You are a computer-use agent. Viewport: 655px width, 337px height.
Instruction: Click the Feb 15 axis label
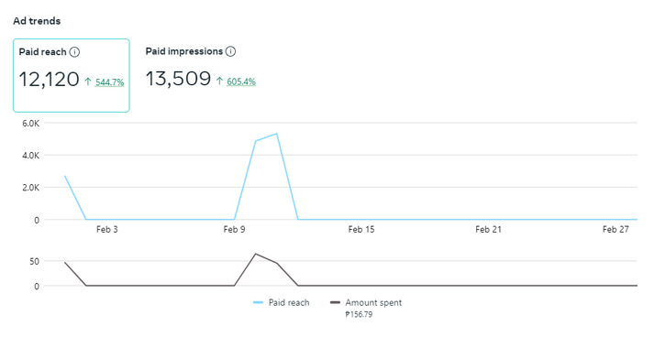tap(361, 229)
